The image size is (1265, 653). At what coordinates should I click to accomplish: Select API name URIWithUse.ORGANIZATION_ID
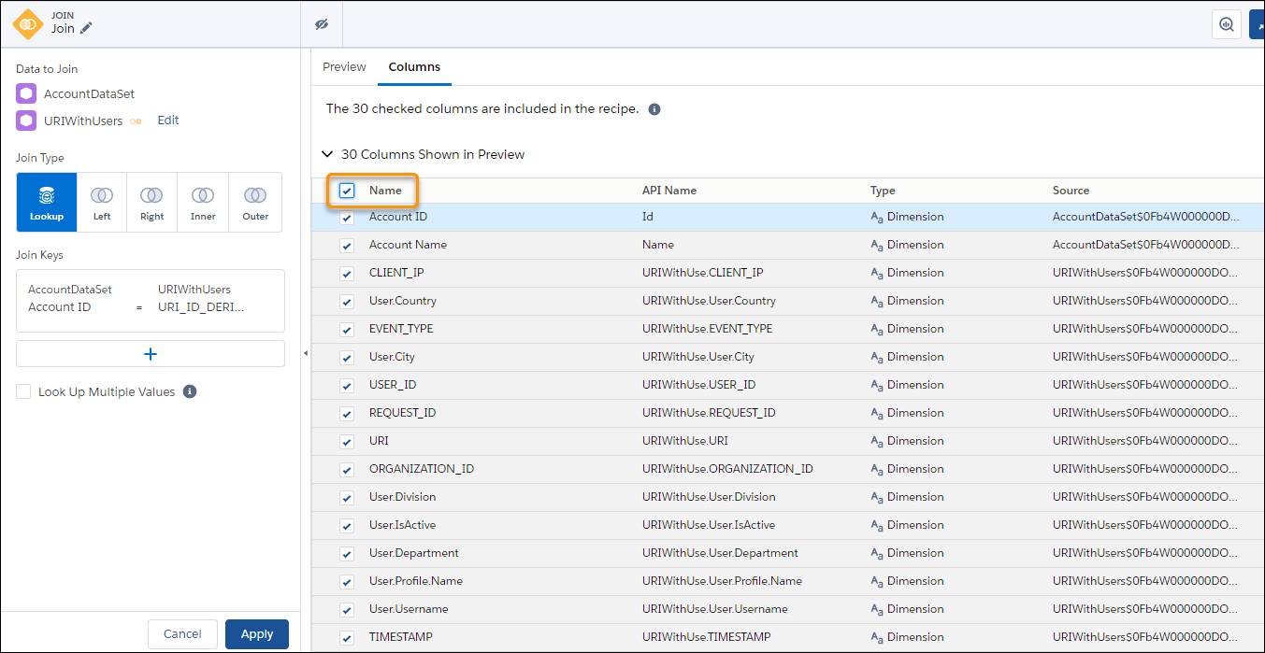[727, 469]
